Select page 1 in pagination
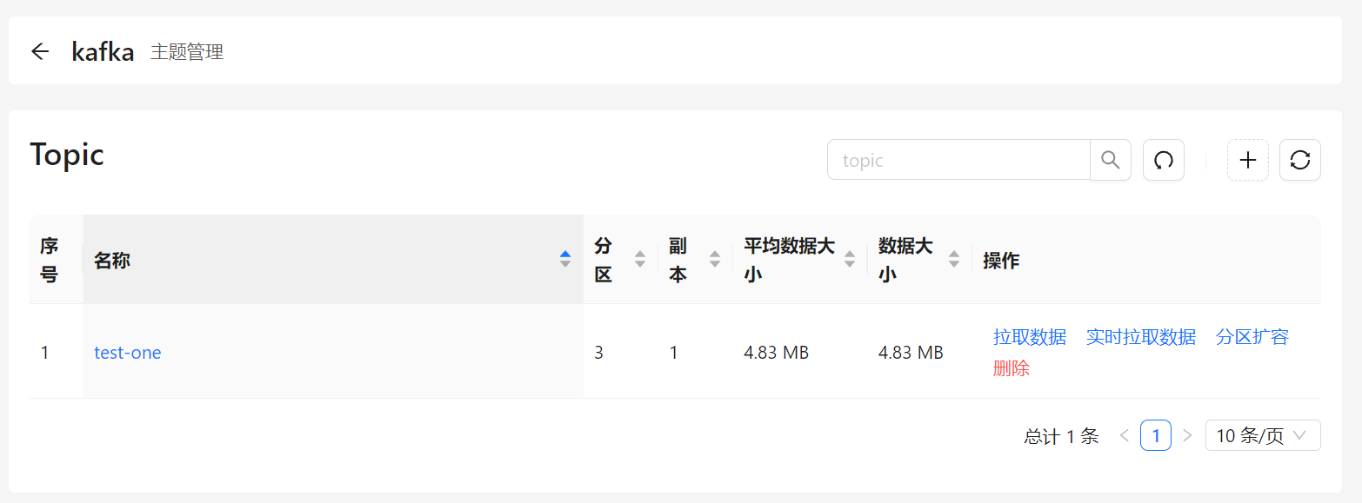The width and height of the screenshot is (1362, 503). click(x=1156, y=435)
